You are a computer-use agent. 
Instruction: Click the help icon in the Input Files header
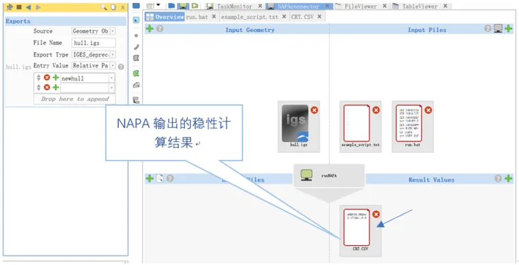click(488, 29)
